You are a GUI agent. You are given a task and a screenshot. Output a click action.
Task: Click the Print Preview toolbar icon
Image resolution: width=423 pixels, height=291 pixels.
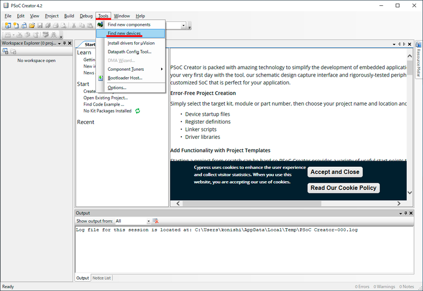point(63,25)
